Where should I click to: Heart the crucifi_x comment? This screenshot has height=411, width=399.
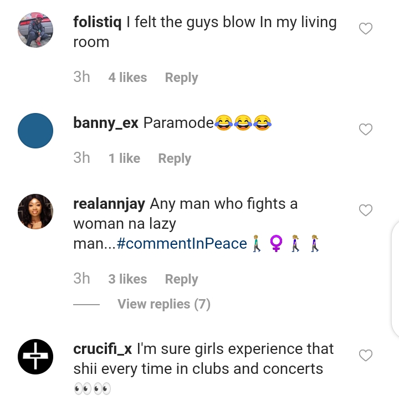pos(365,356)
